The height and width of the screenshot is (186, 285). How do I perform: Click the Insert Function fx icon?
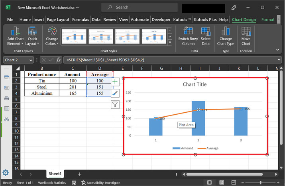click(58, 60)
